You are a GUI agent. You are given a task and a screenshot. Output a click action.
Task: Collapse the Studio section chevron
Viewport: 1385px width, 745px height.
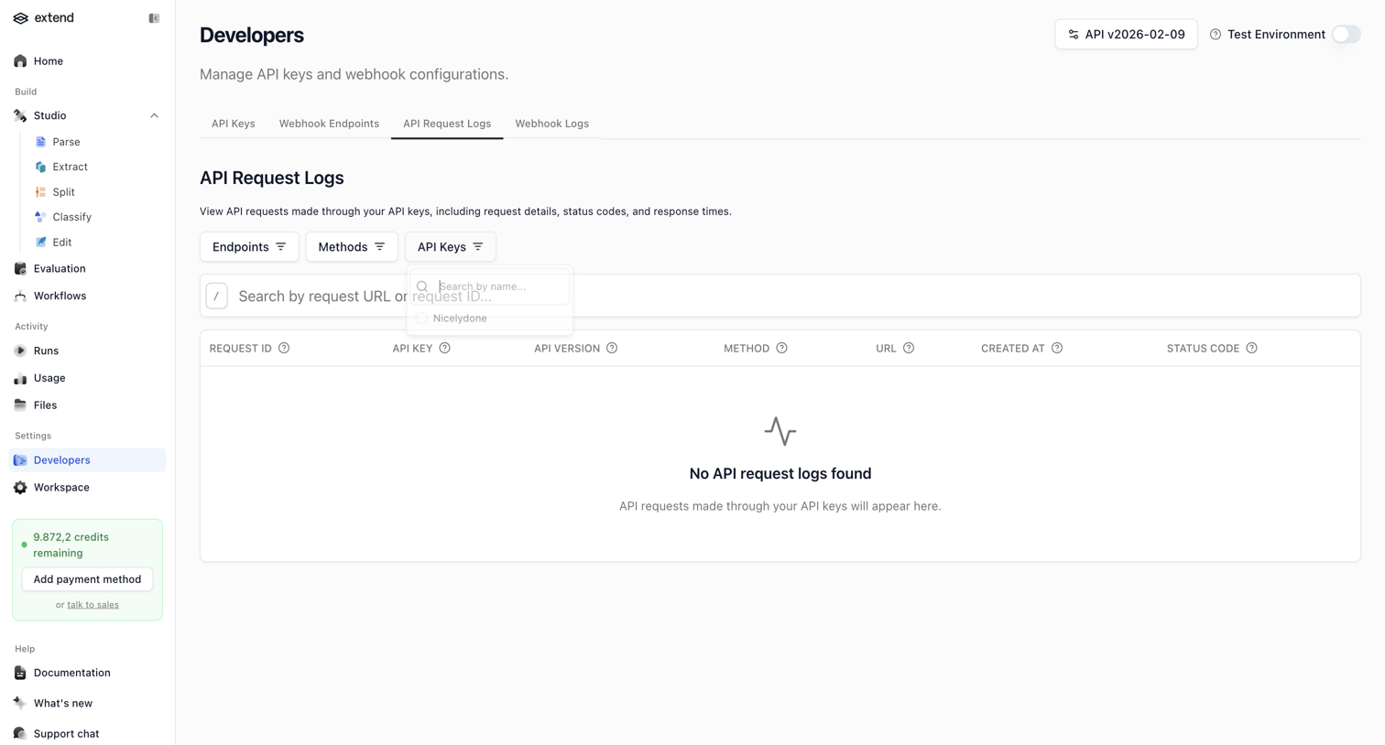[154, 116]
